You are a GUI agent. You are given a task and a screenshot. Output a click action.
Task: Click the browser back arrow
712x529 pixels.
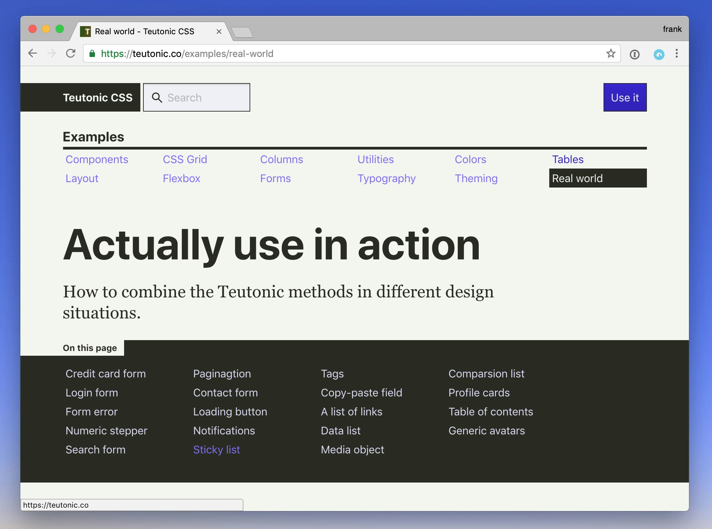click(33, 53)
